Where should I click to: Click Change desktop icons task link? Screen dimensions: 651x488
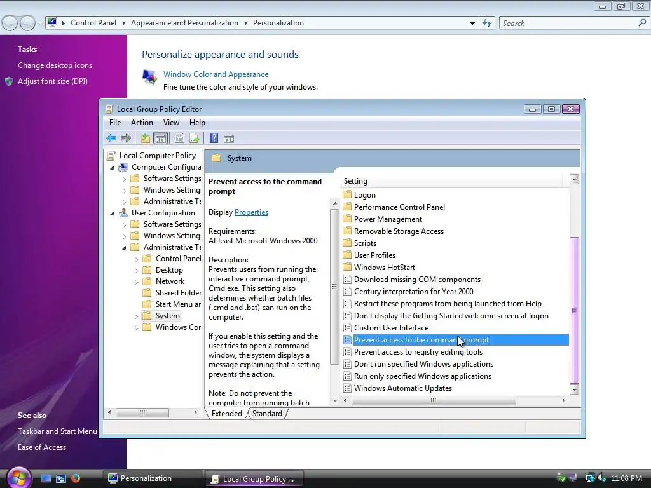point(55,65)
